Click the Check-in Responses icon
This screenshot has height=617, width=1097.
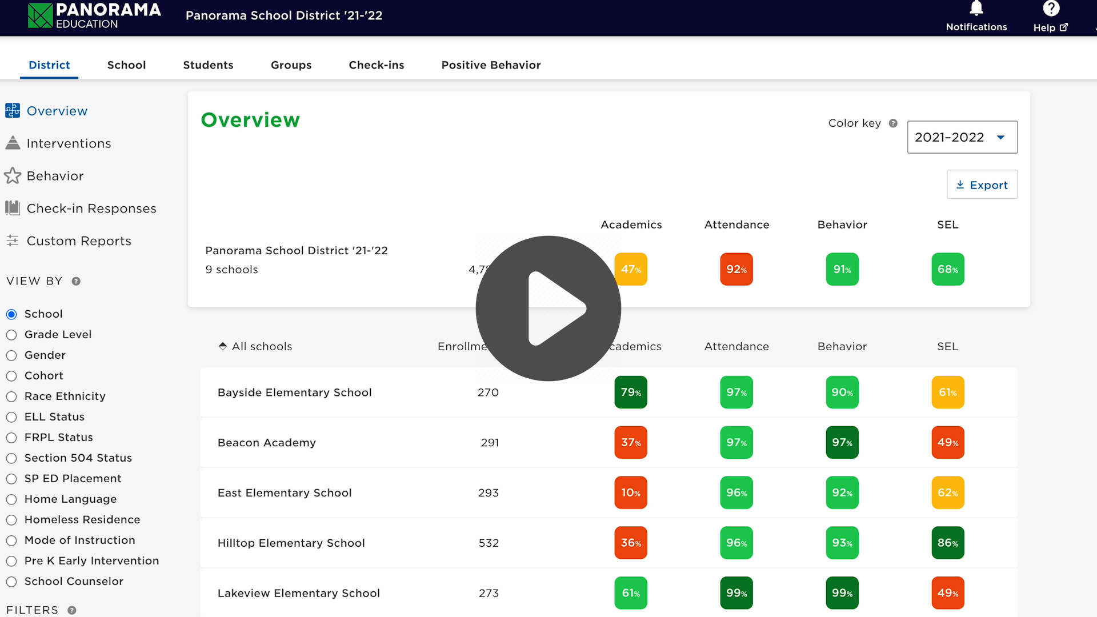point(13,208)
